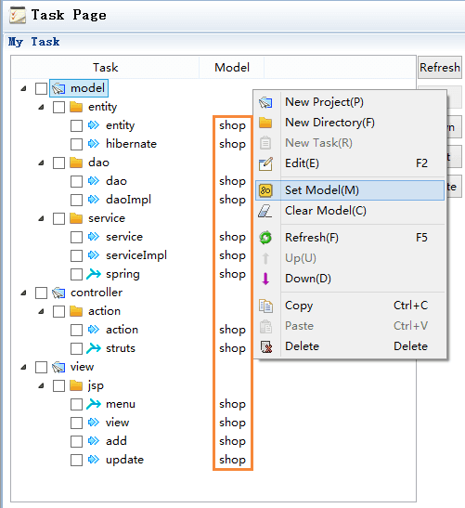This screenshot has height=508, width=465.
Task: Click the Refresh button beside the table
Action: pos(439,68)
